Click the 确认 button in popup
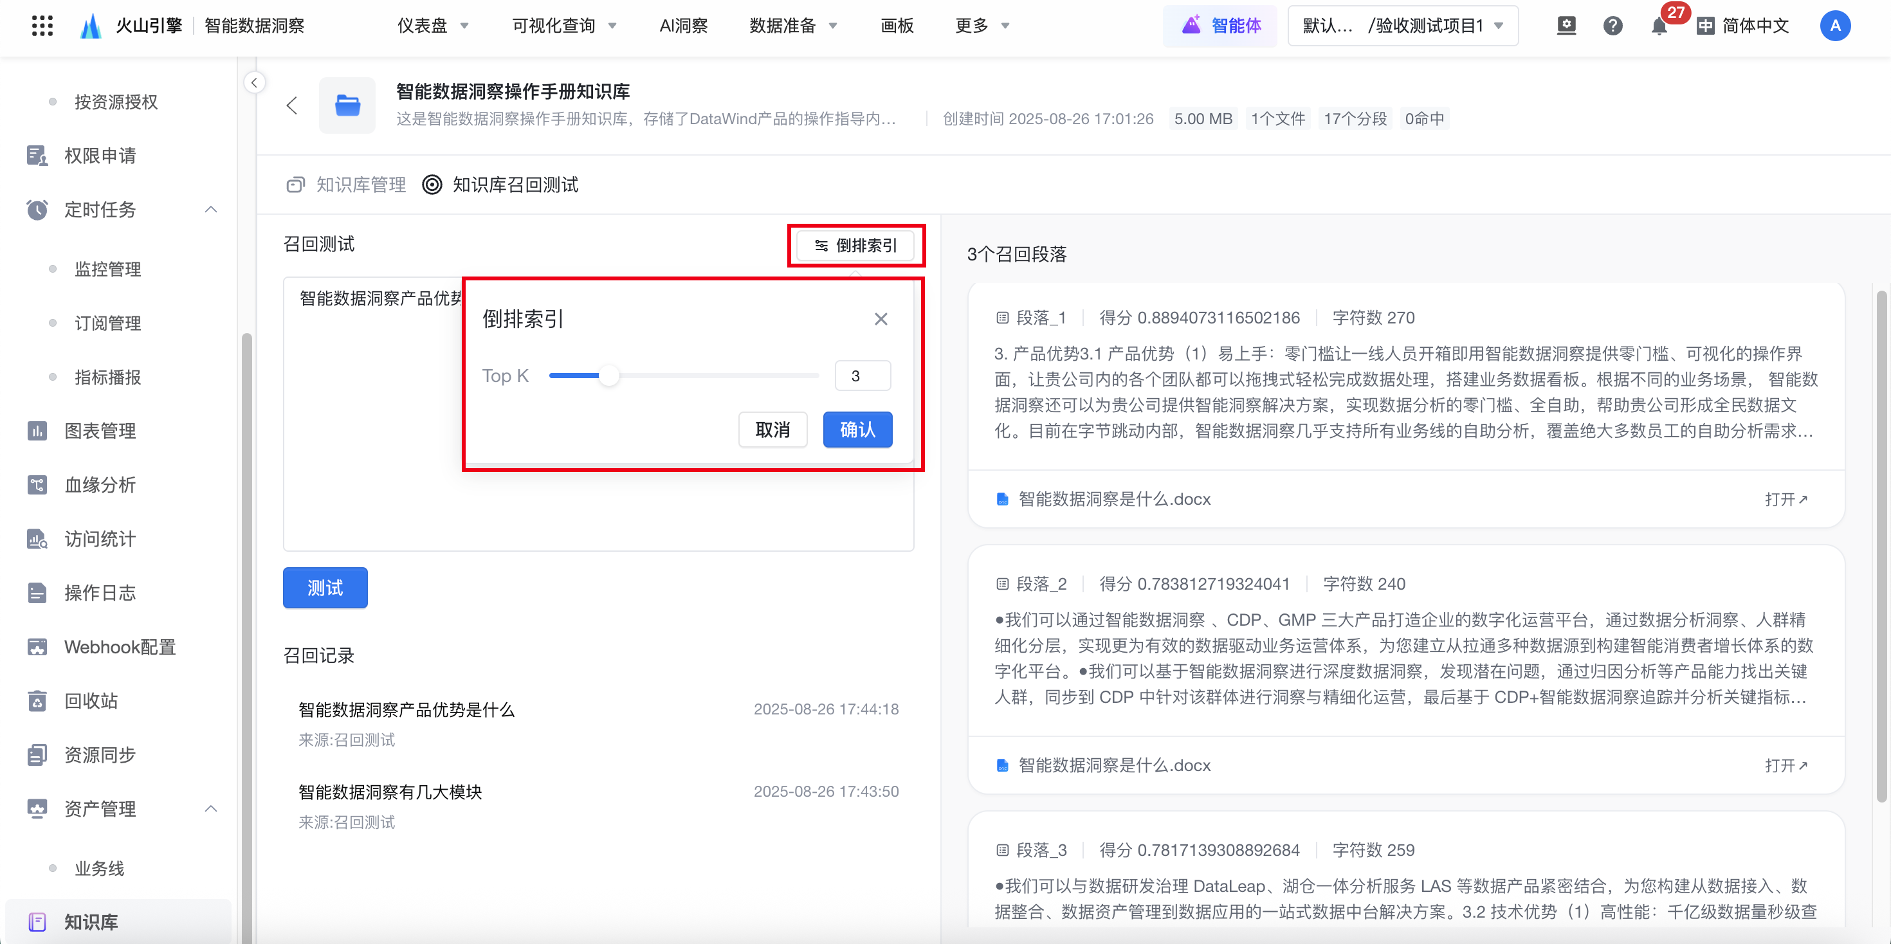The width and height of the screenshot is (1891, 944). tap(857, 430)
